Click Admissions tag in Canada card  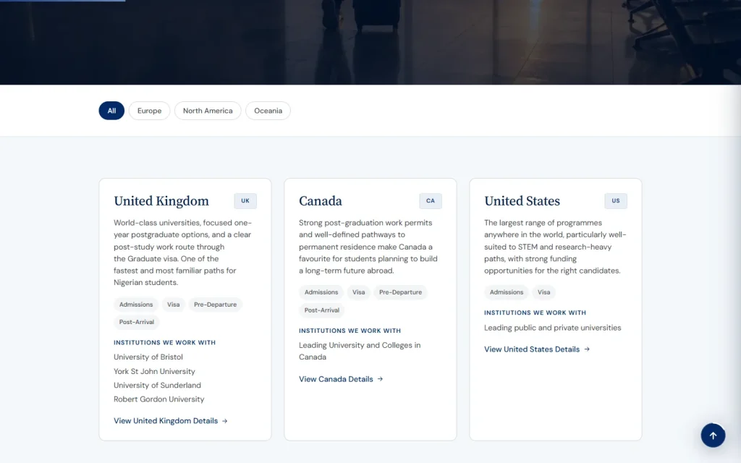(x=321, y=292)
